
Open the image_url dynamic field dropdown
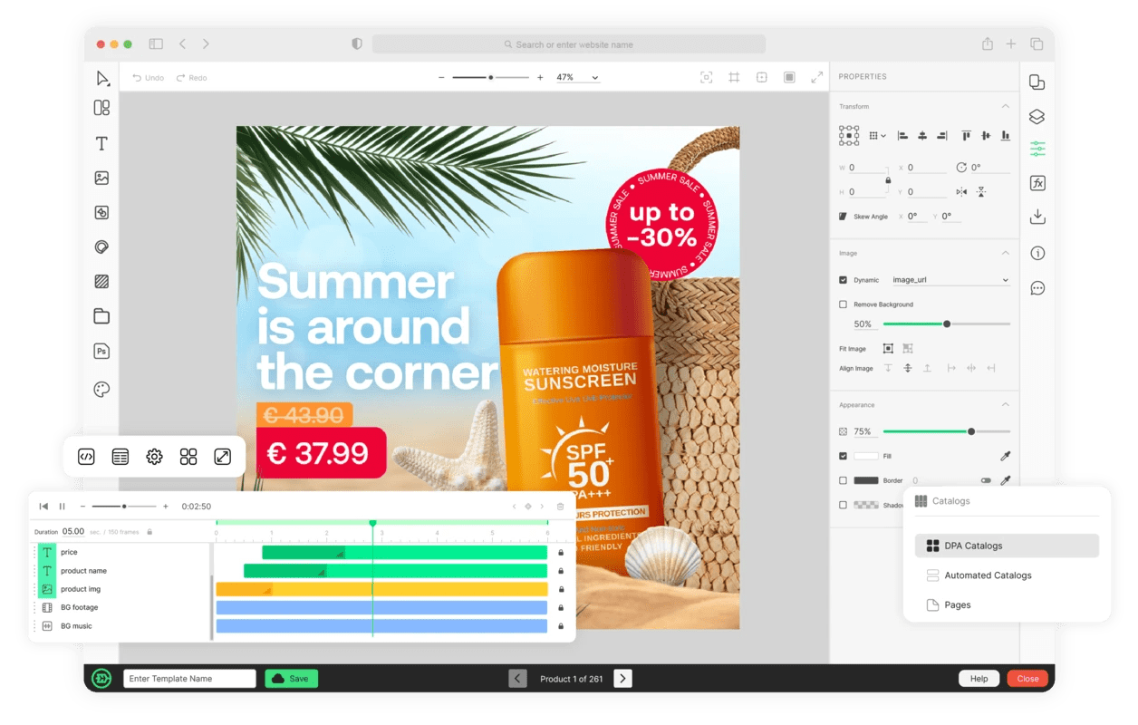tap(950, 280)
